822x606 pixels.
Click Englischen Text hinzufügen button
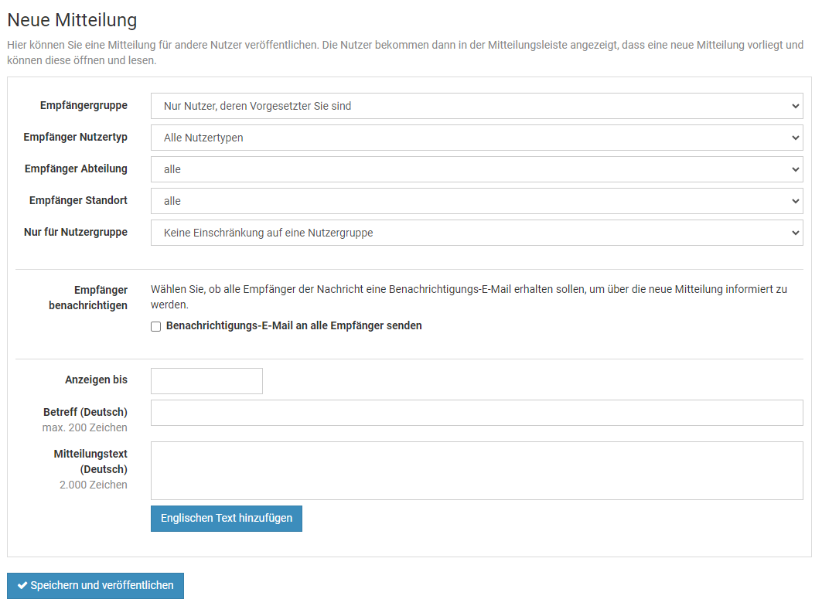(x=227, y=519)
